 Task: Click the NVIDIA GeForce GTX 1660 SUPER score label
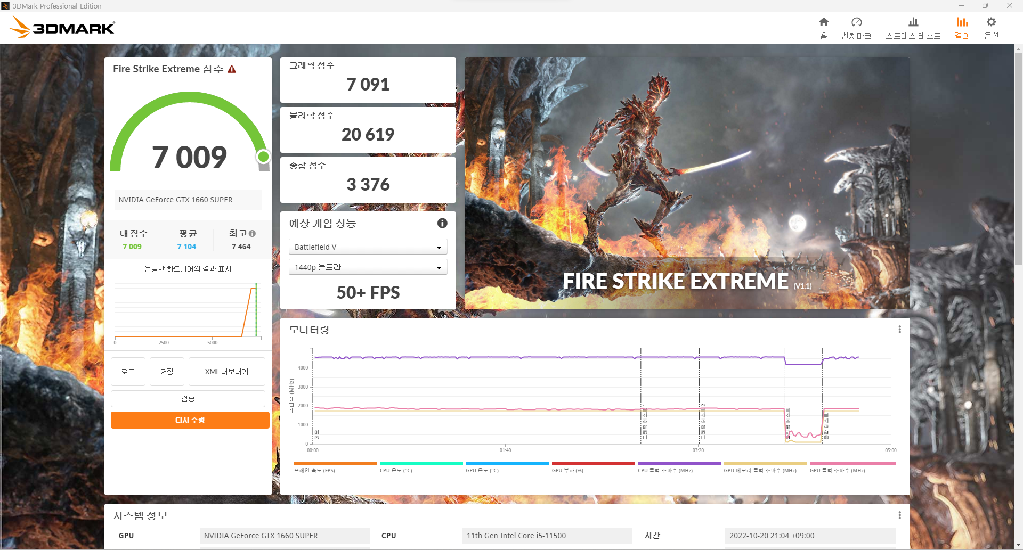[188, 200]
